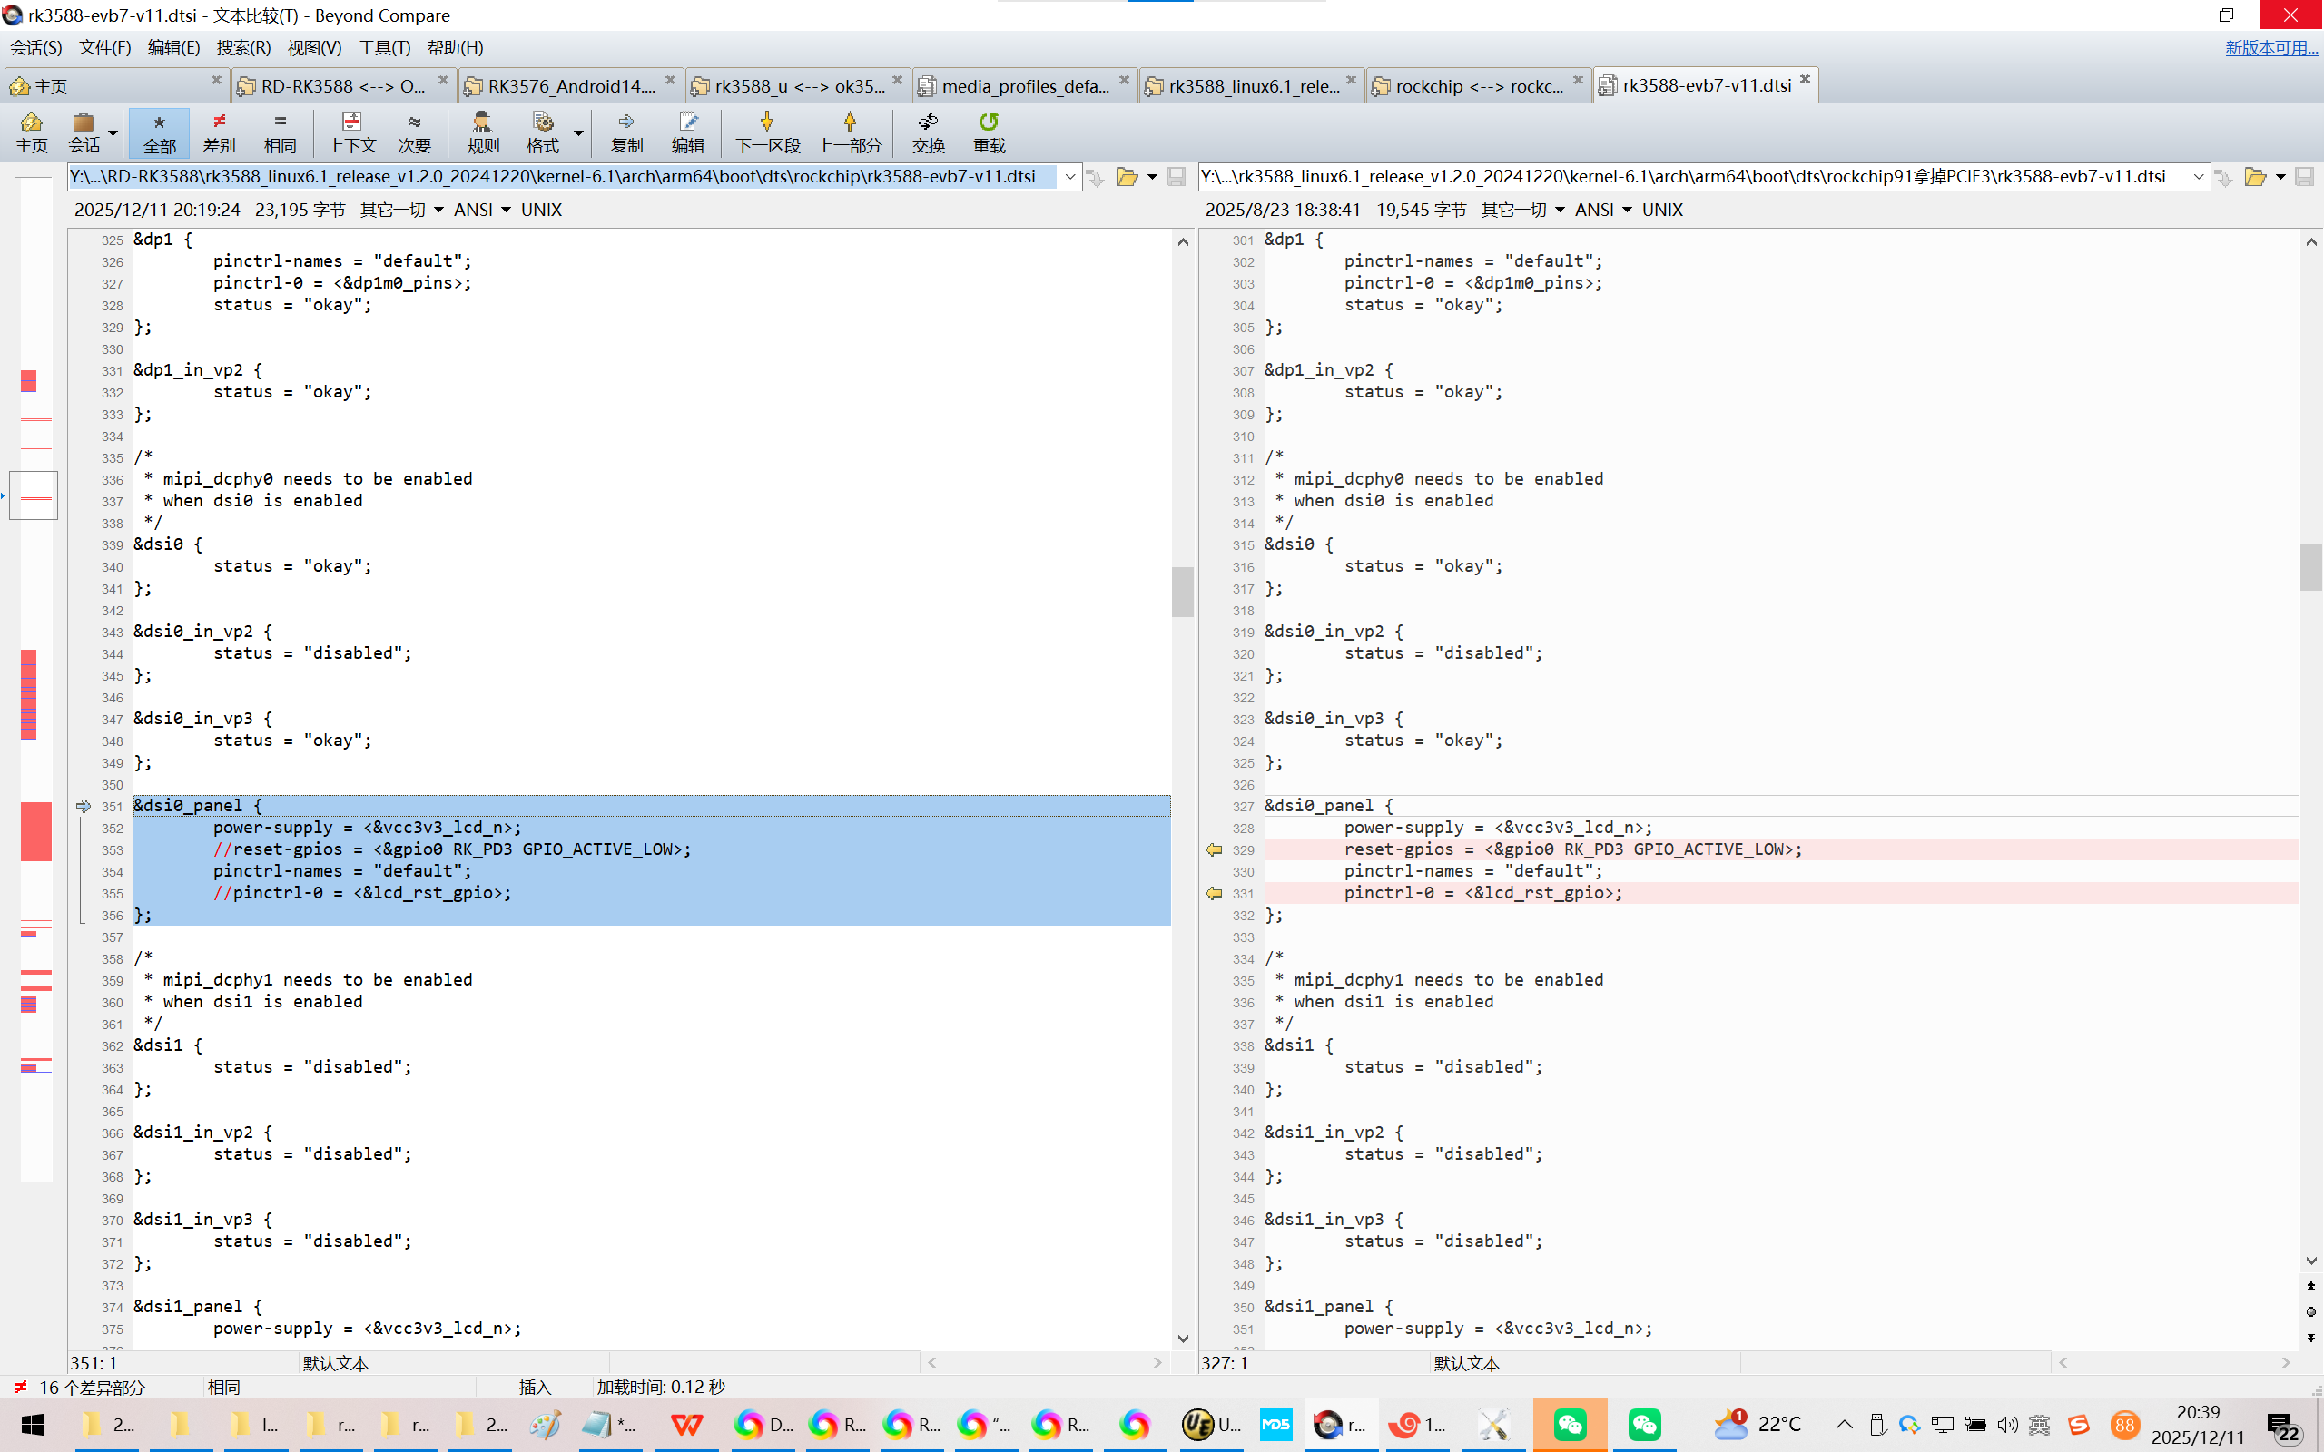Open the Tools (工具) menu
This screenshot has width=2324, height=1452.
tap(384, 47)
